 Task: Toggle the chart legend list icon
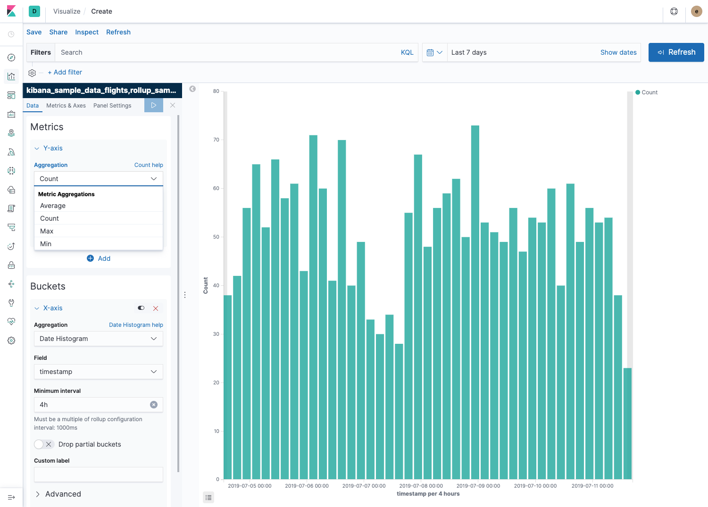pyautogui.click(x=208, y=497)
